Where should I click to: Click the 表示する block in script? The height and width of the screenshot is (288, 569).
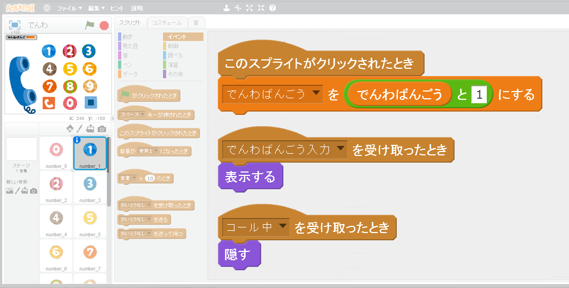click(251, 177)
